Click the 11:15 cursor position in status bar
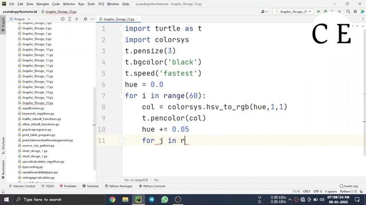 pyautogui.click(x=296, y=191)
